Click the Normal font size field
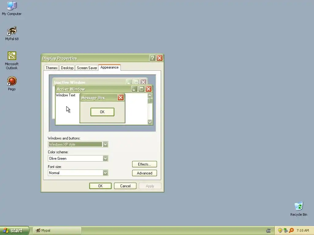Screen dimensions: 314x235 point(78,173)
